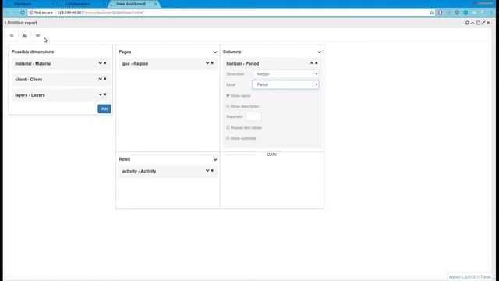The width and height of the screenshot is (499, 281).
Task: Click the Not secure site info icon
Action: coord(31,12)
